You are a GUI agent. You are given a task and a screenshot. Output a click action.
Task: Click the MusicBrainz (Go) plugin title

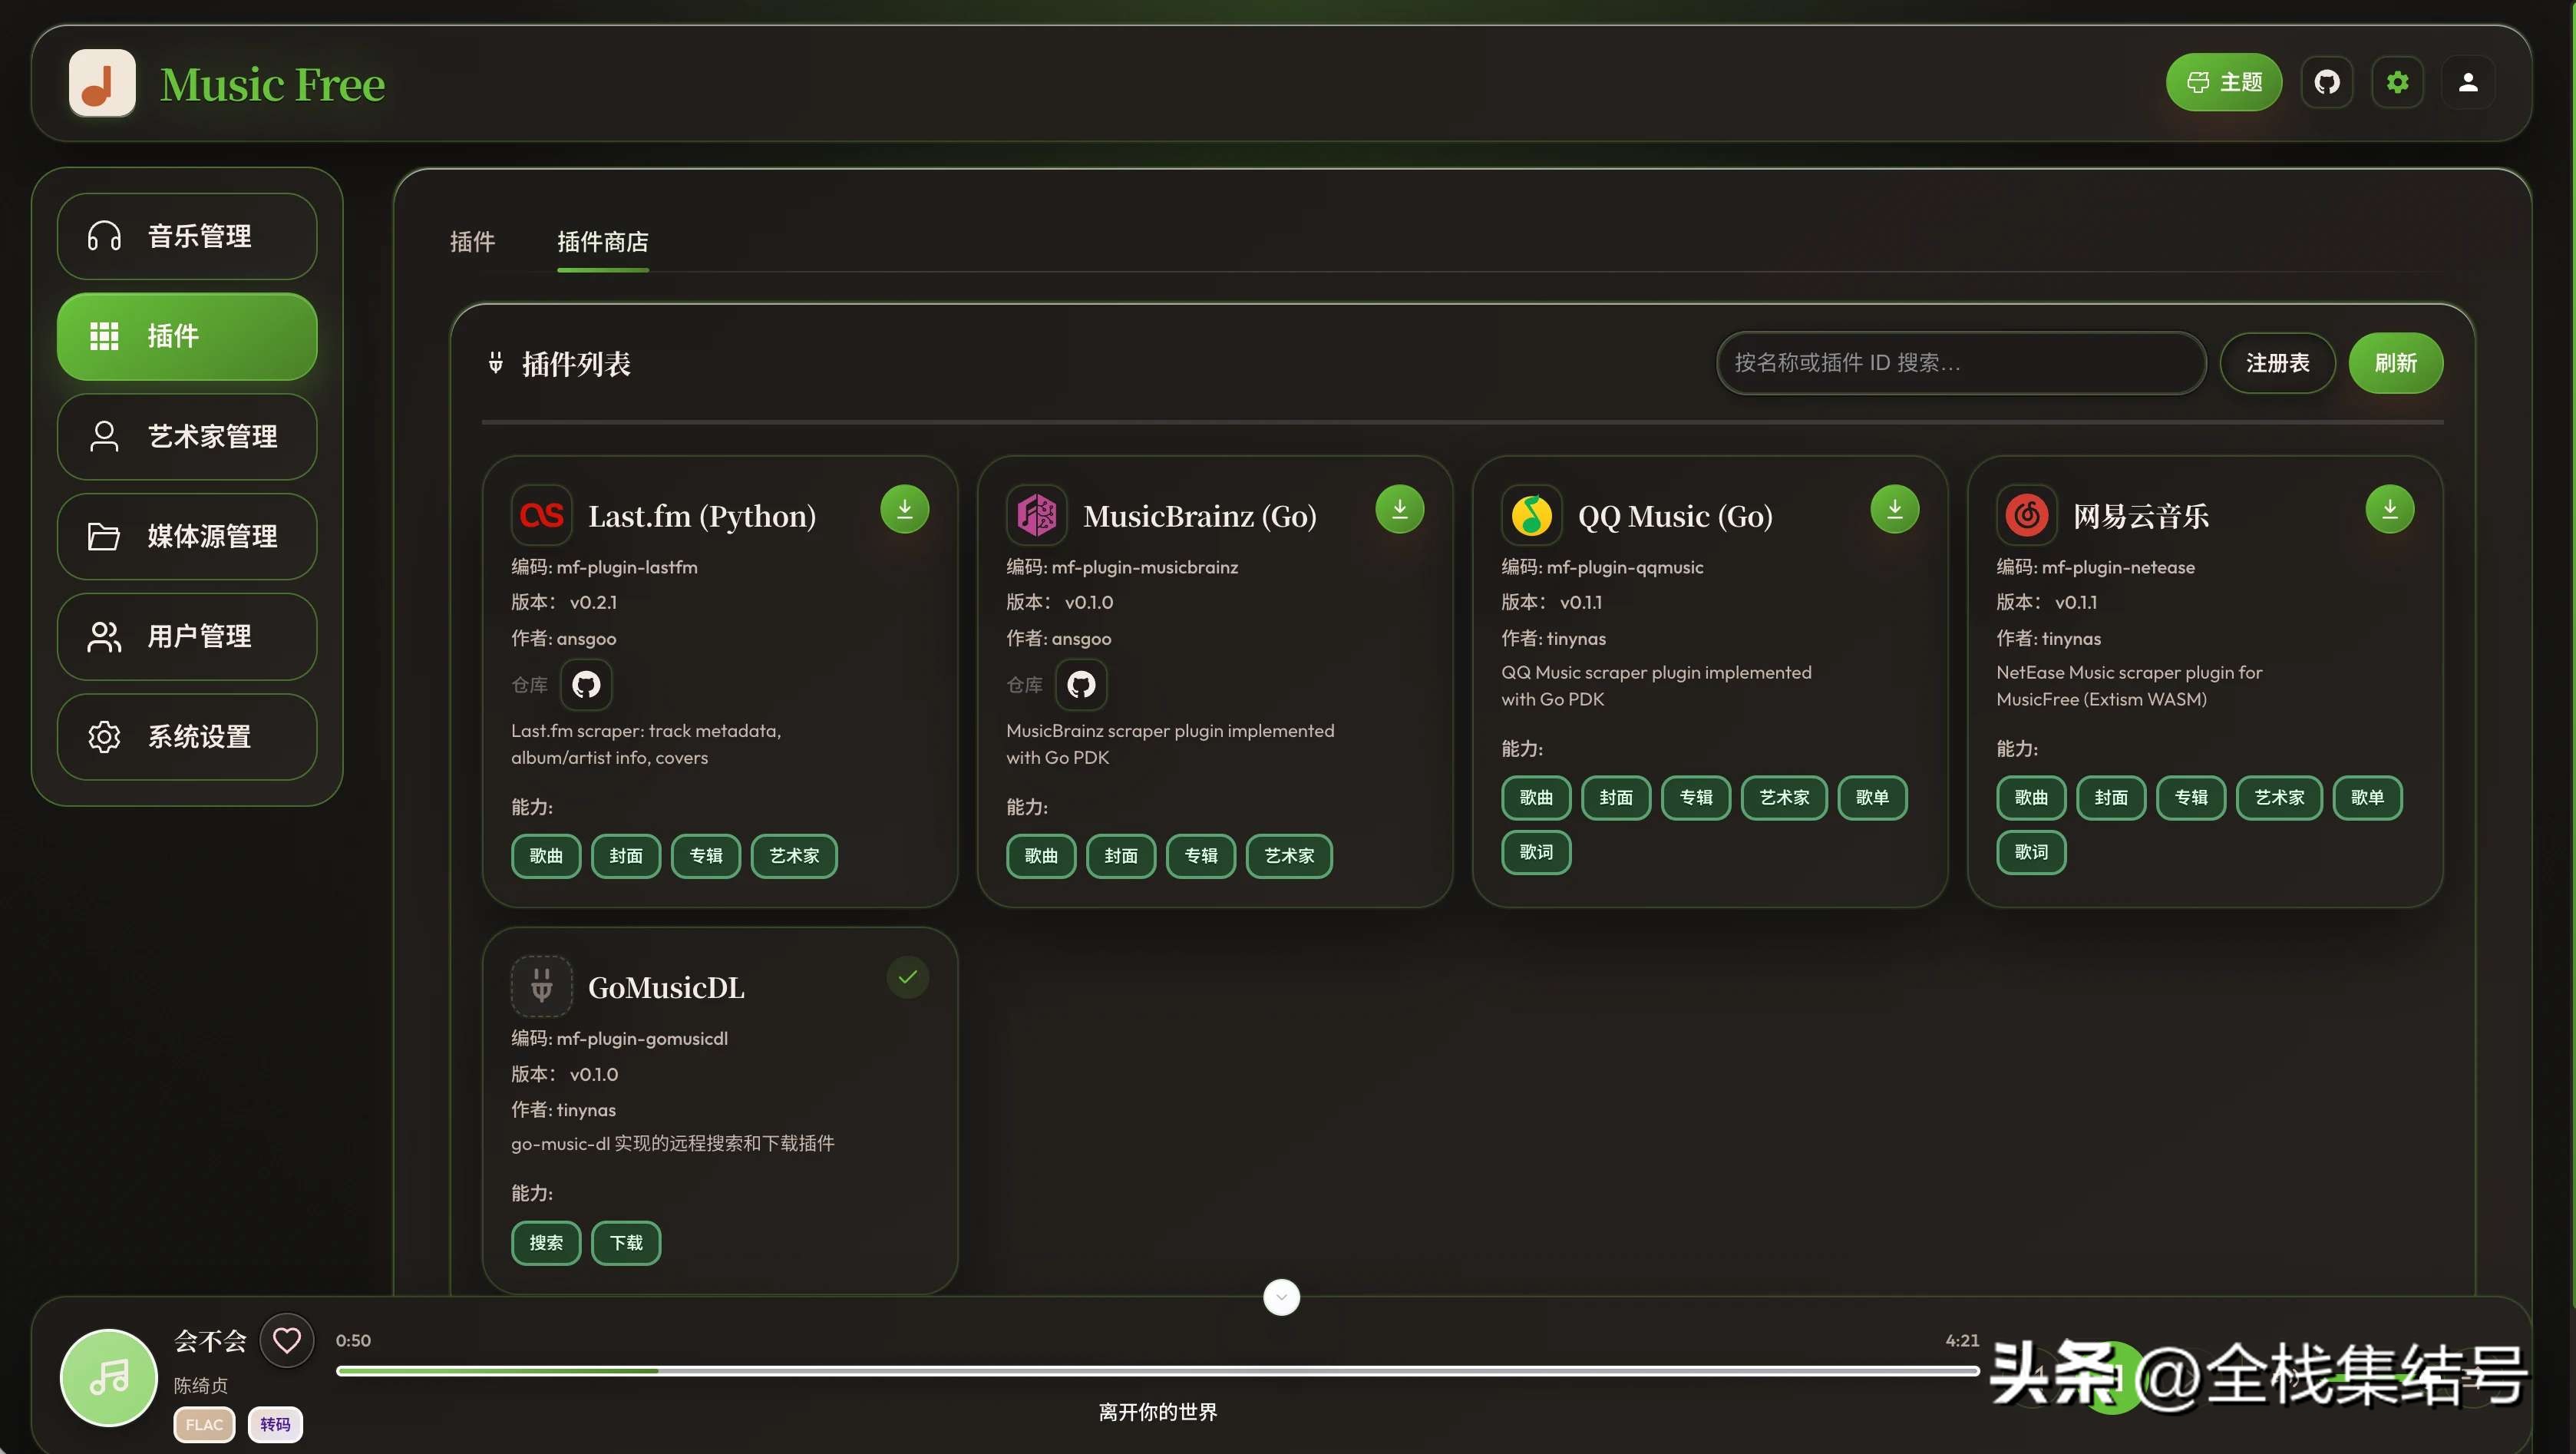pos(1200,516)
